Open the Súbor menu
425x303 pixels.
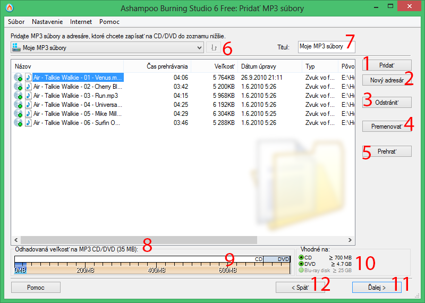(x=16, y=22)
